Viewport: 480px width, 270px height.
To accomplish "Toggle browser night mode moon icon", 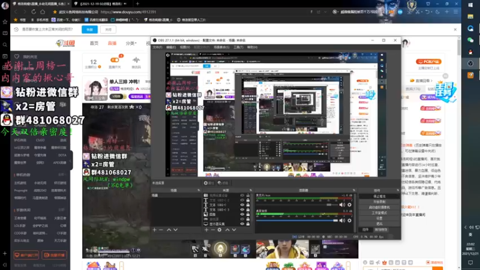I will tap(438, 12).
